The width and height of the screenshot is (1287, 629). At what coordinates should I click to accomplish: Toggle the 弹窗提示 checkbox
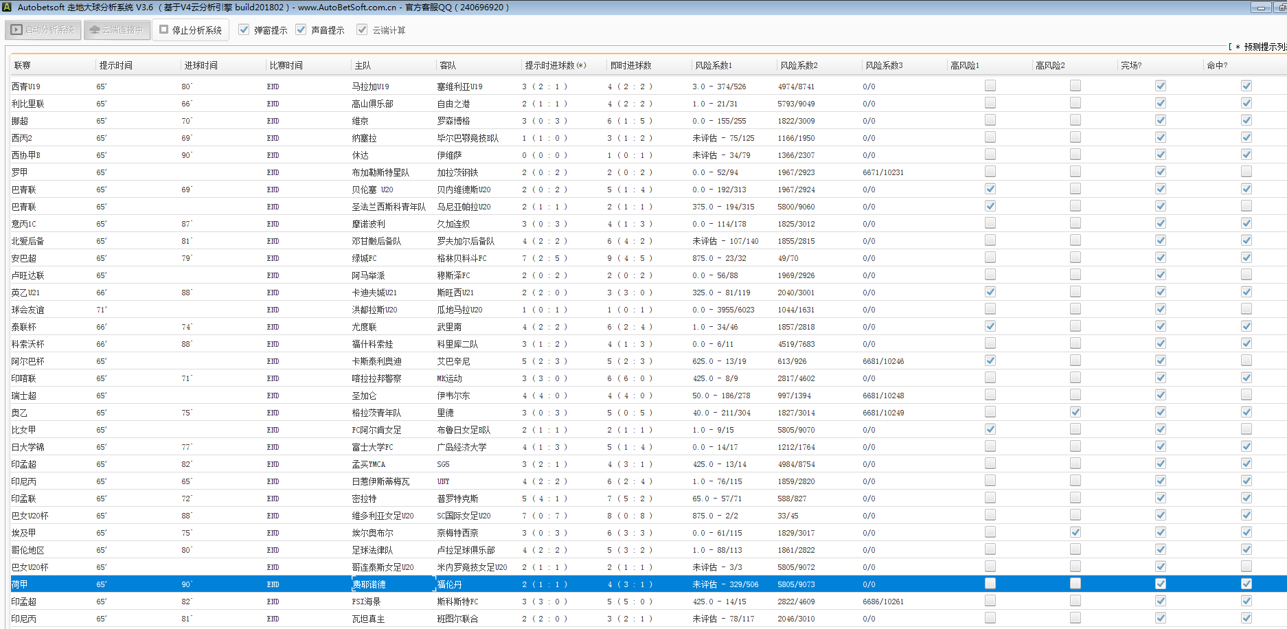244,30
